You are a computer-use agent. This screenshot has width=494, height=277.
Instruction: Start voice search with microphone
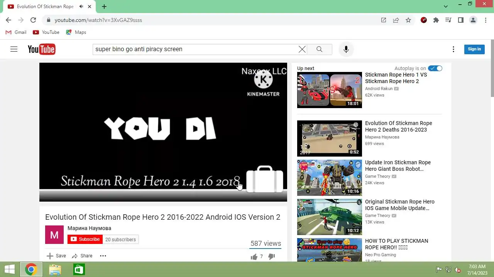346,49
